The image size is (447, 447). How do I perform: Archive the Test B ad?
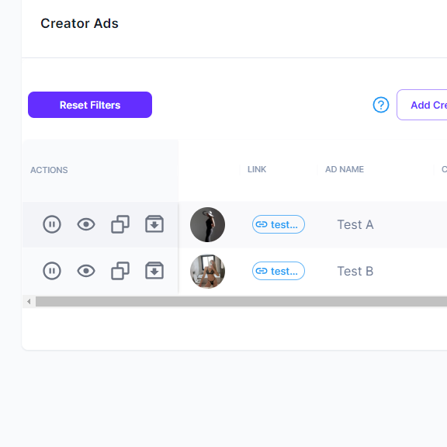[154, 271]
